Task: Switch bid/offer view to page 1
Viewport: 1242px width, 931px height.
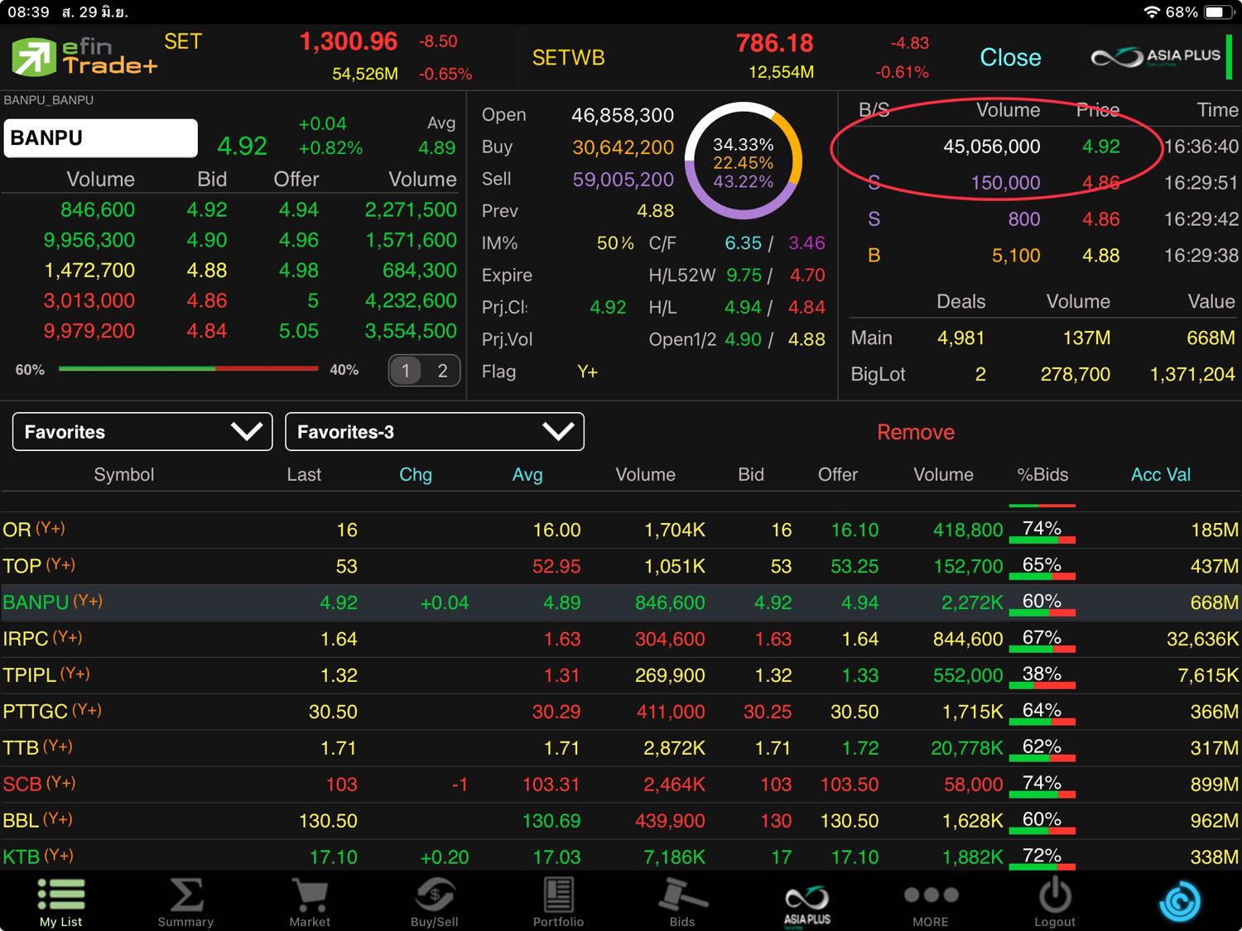Action: point(406,371)
